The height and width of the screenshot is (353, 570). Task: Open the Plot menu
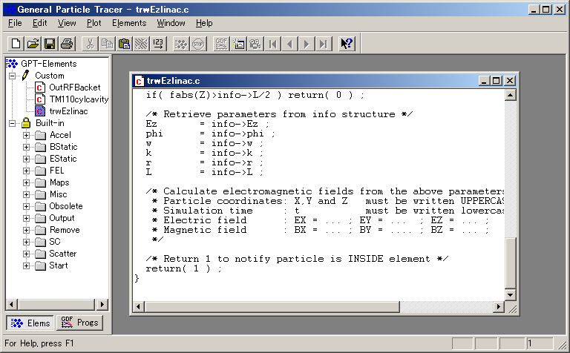pos(94,23)
